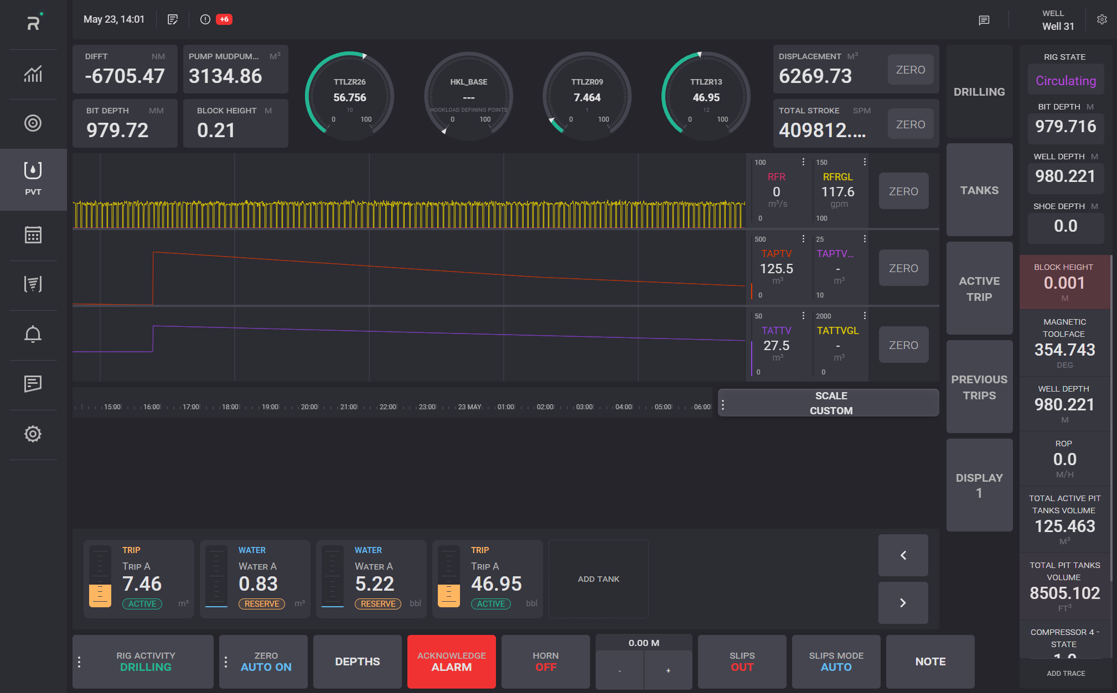1117x693 pixels.
Task: Open the charts icon in left sidebar
Action: coord(33,74)
